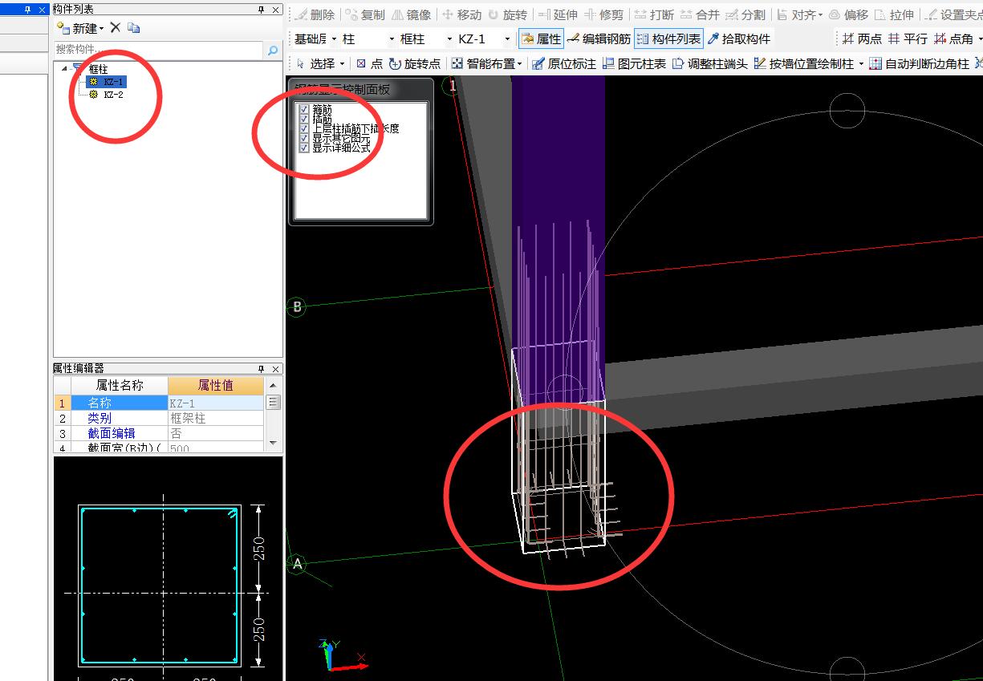983x681 pixels.
Task: Click the 复制 (copy) toolbar button
Action: tap(365, 14)
